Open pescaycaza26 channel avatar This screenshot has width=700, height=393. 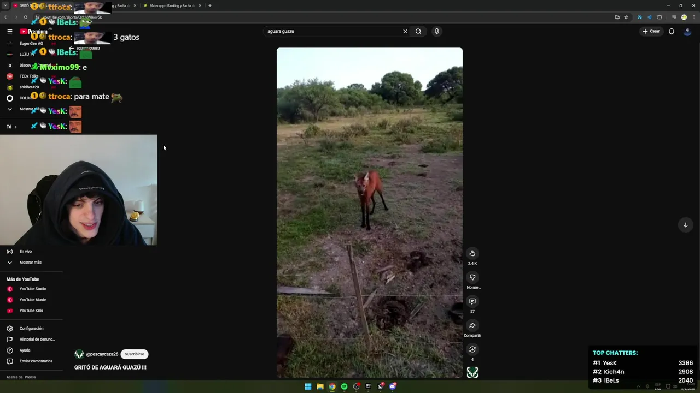pyautogui.click(x=79, y=354)
